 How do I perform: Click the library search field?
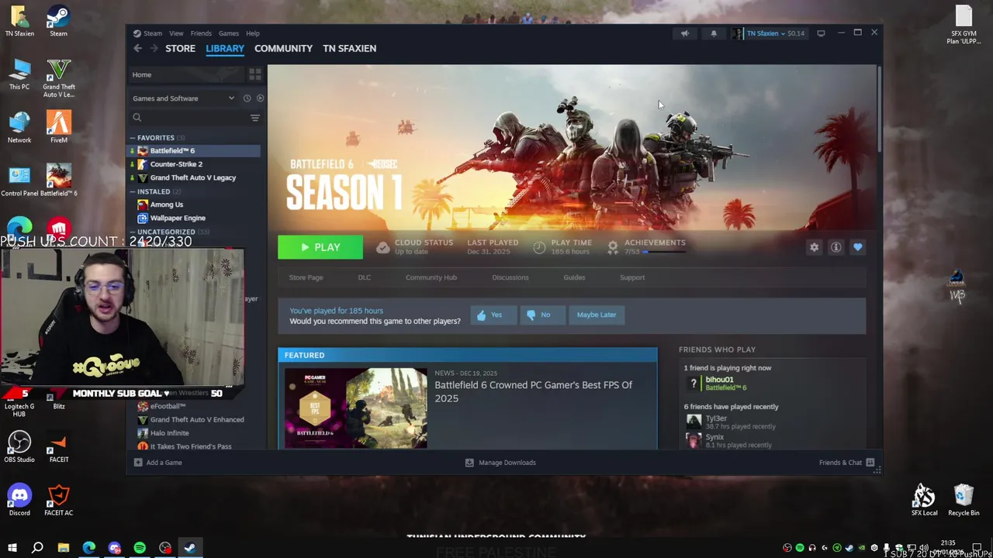coord(189,118)
